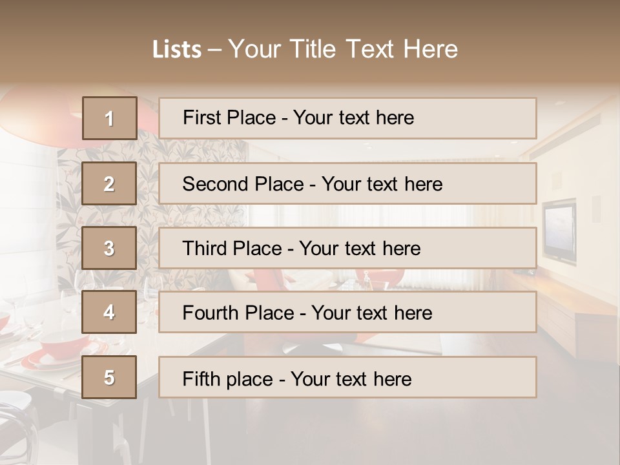This screenshot has height=465, width=620.
Task: Select the number 4 box
Action: (109, 312)
